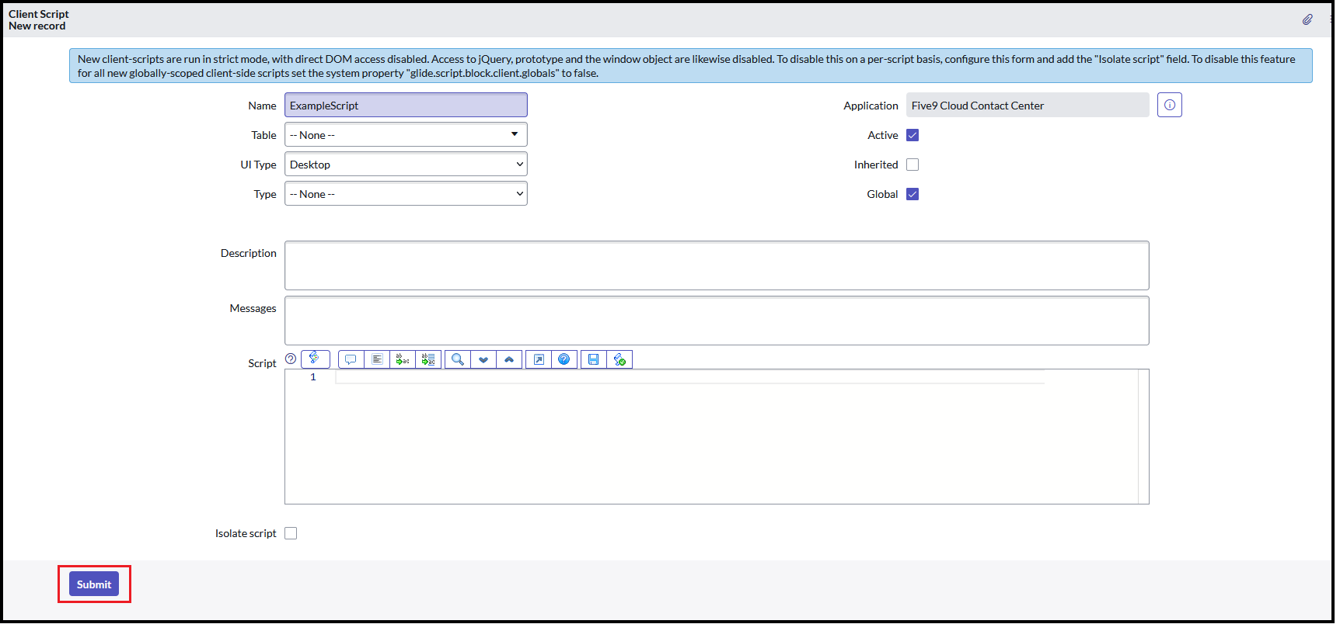This screenshot has width=1340, height=631.
Task: Toggle full screen script editor icon
Action: (539, 359)
